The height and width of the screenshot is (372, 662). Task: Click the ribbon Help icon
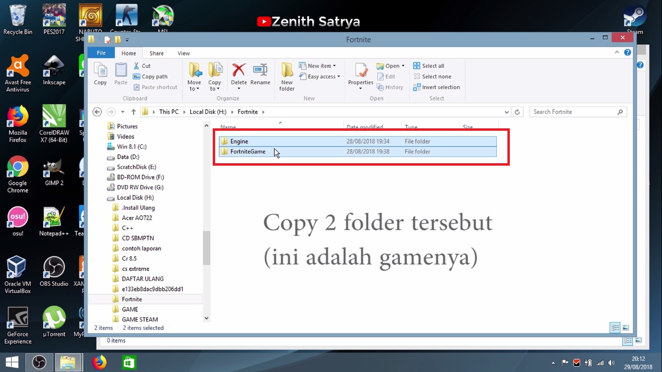tap(628, 53)
